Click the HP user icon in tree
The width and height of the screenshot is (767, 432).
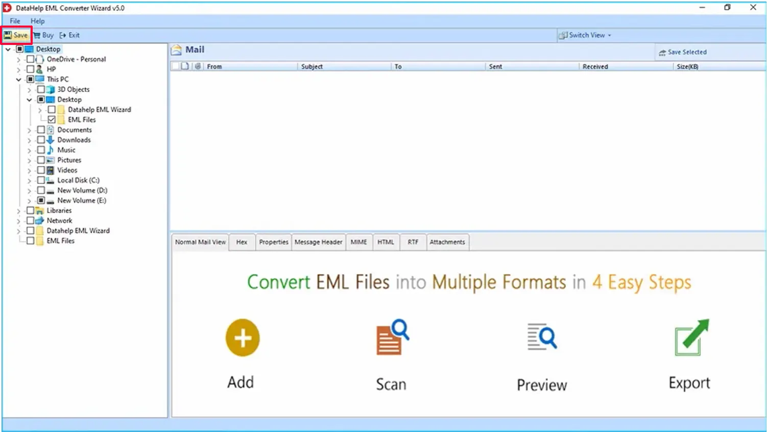pos(40,69)
